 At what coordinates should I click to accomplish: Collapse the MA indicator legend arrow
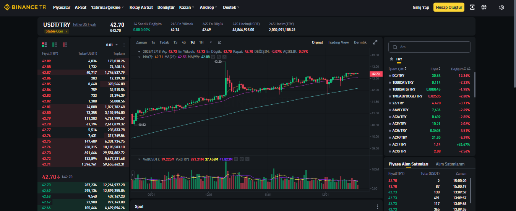[x=138, y=57]
